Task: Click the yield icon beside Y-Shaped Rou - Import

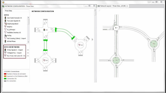Action: click(x=5, y=53)
